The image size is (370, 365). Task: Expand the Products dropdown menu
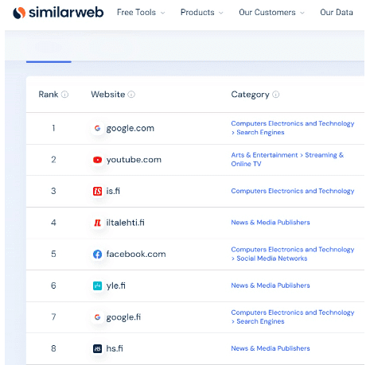(202, 13)
